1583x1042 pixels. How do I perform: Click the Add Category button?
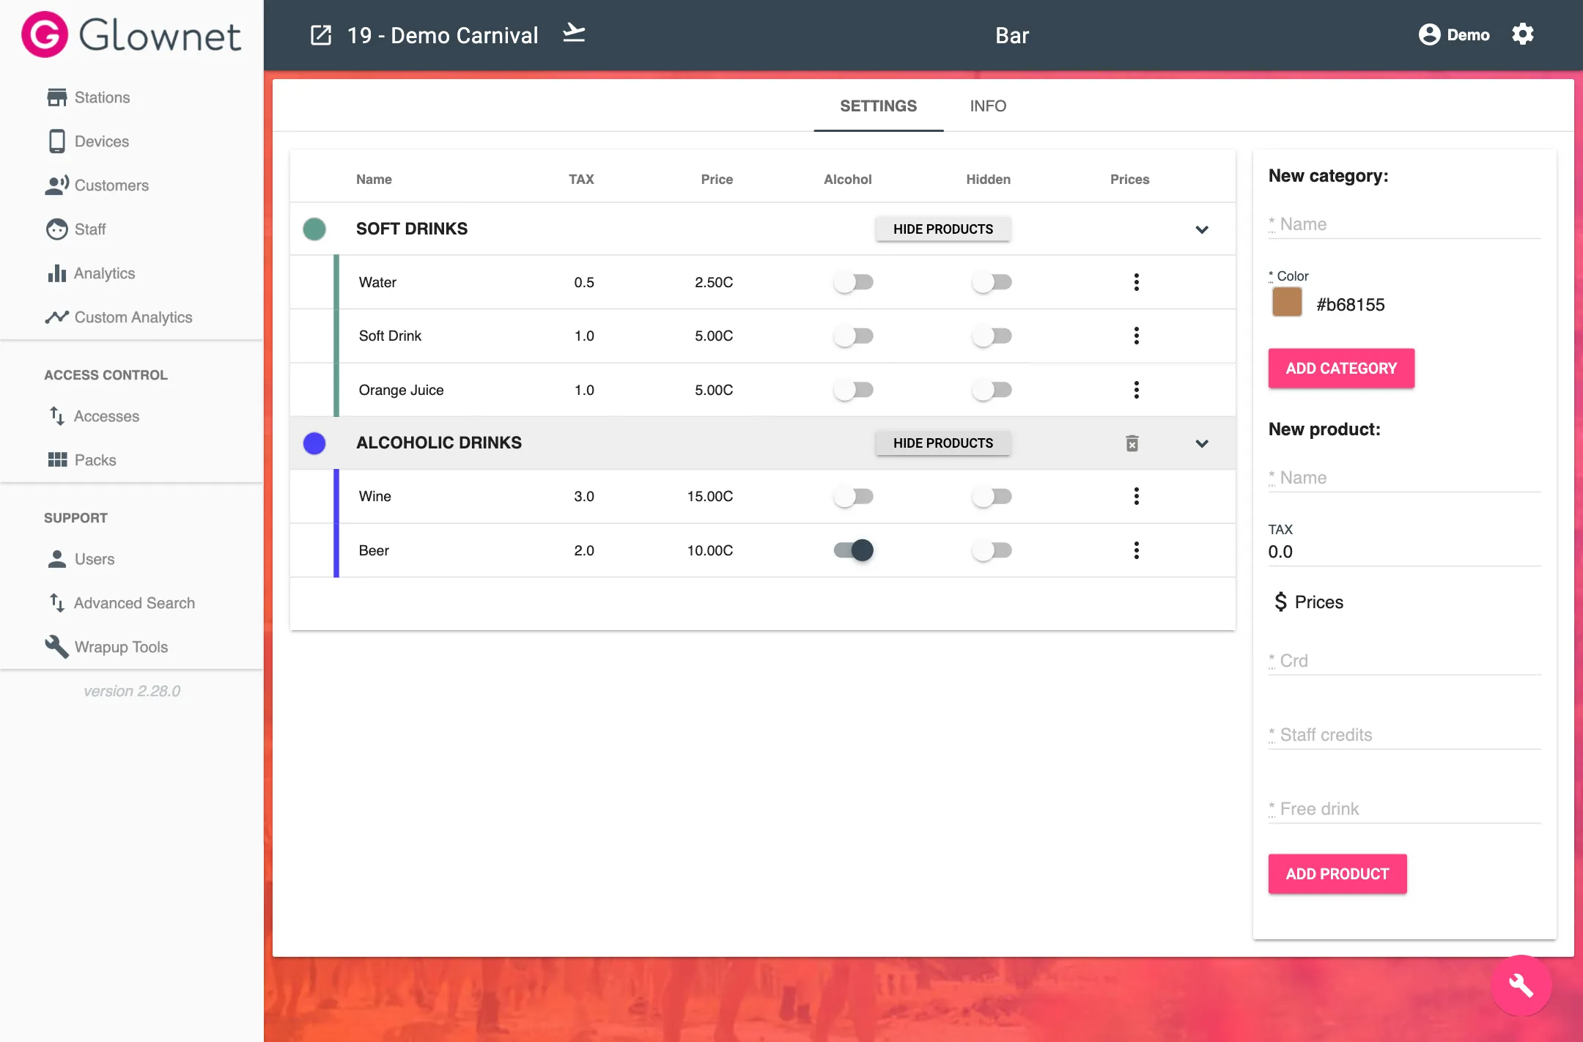pos(1341,369)
